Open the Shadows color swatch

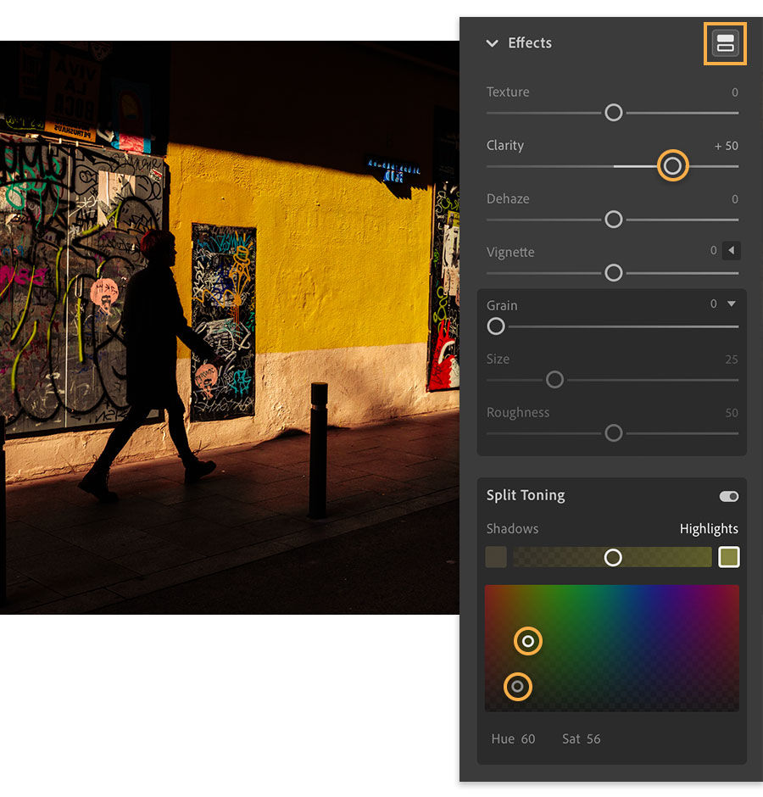(495, 557)
